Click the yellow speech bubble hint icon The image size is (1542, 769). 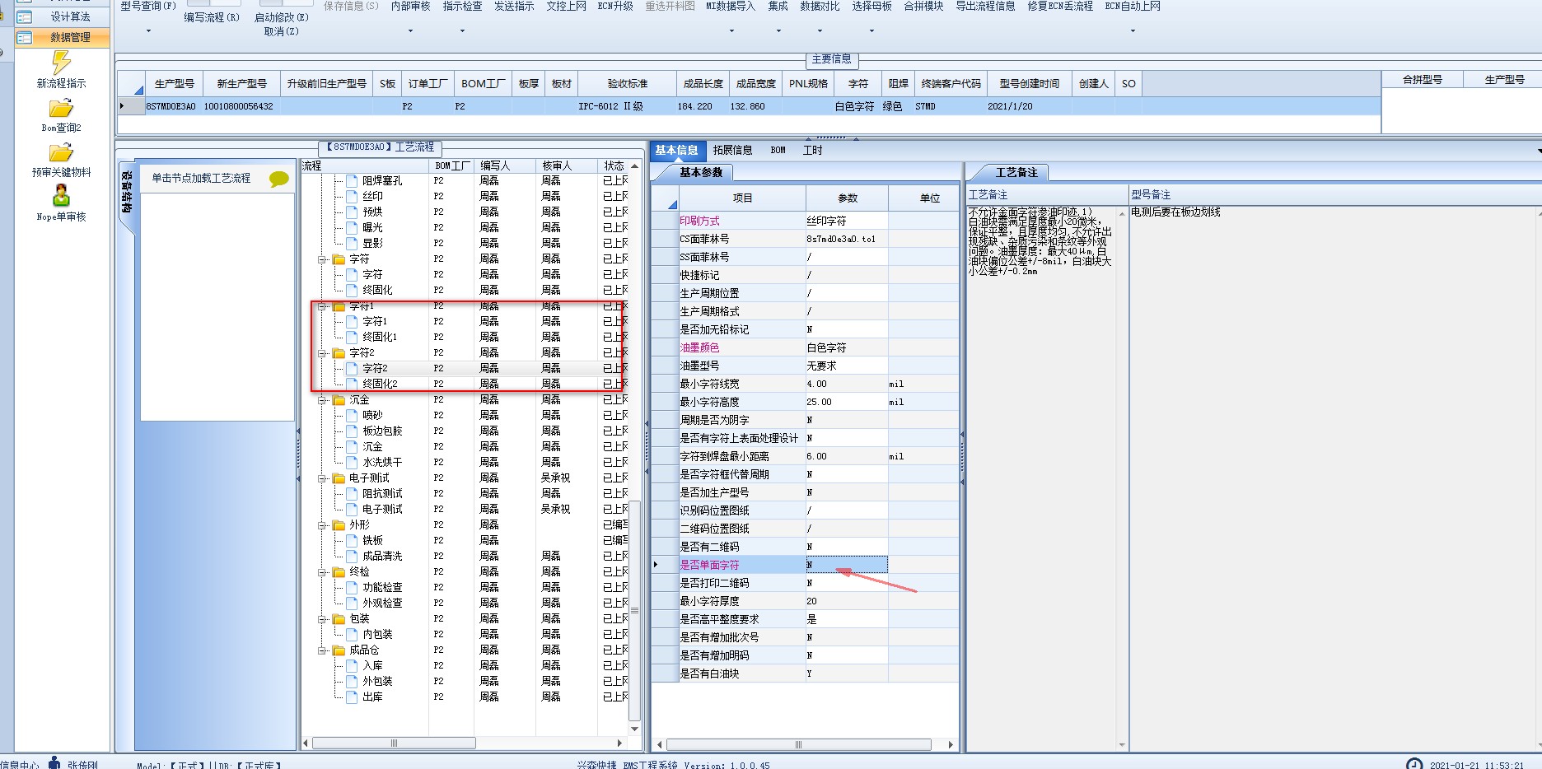click(x=279, y=179)
